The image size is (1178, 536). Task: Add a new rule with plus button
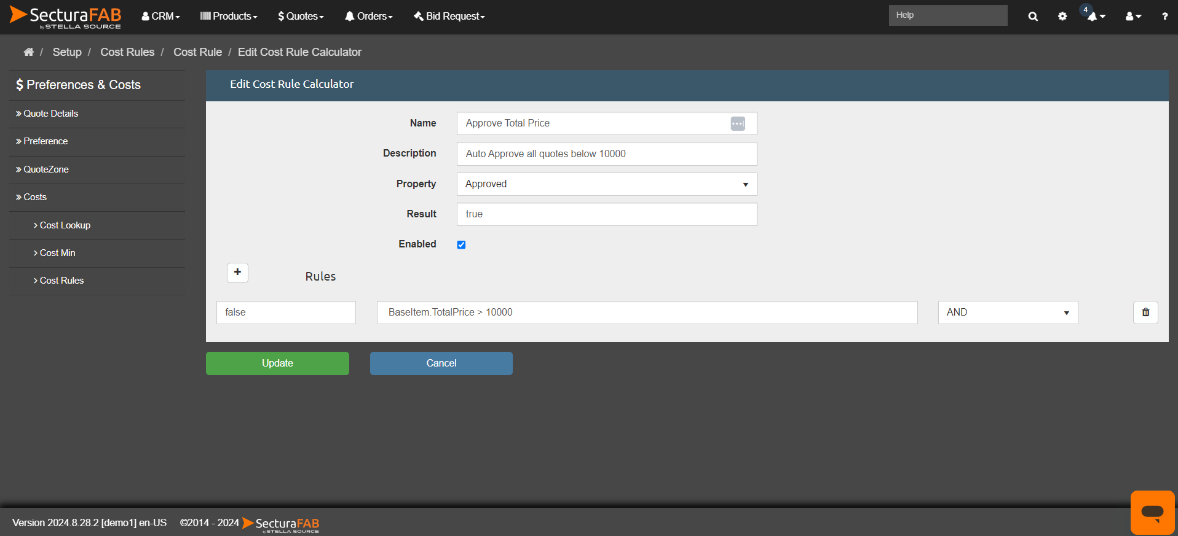[237, 272]
